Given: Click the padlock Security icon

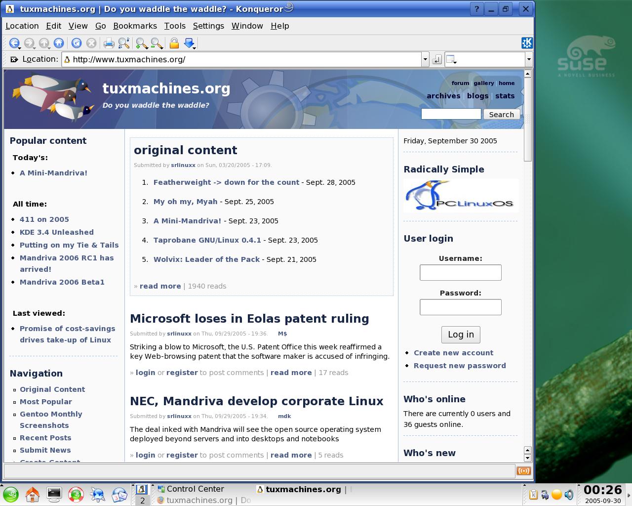Looking at the screenshot, I should pos(174,43).
